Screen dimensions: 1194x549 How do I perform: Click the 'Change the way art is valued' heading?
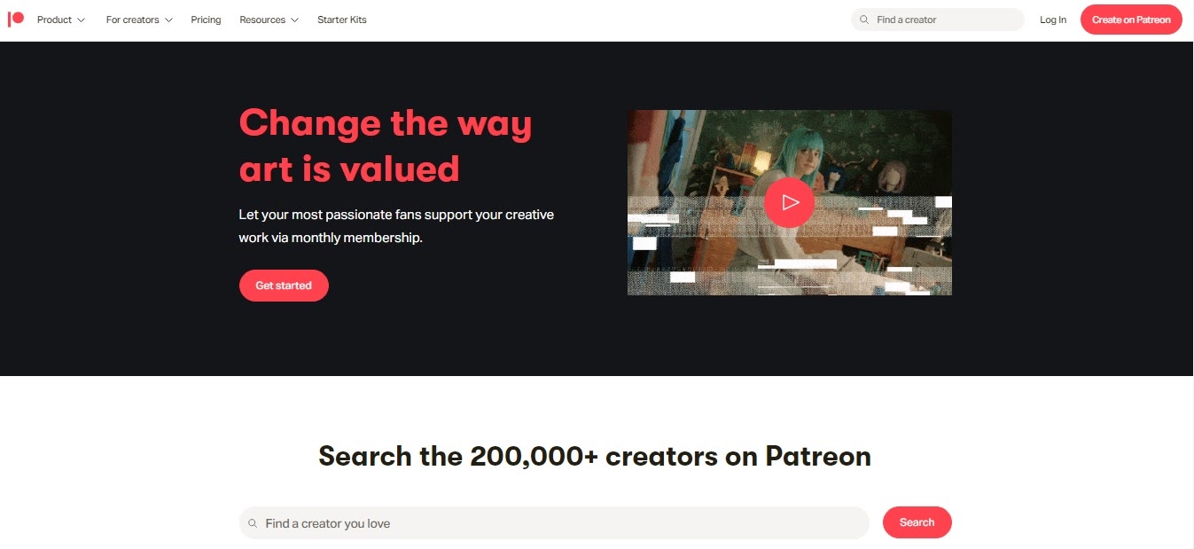386,145
